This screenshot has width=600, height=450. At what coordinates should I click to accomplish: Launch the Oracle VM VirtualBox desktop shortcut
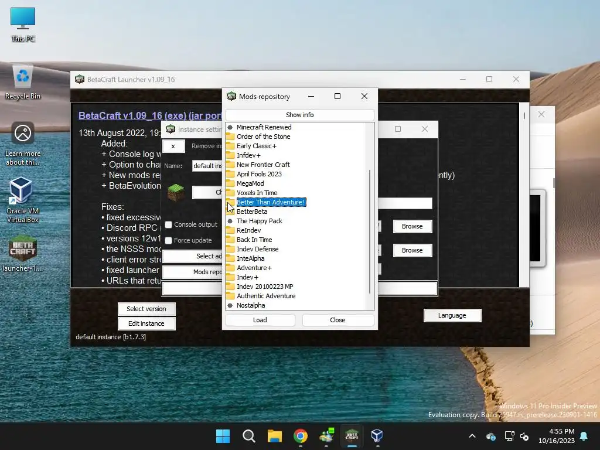pyautogui.click(x=23, y=200)
